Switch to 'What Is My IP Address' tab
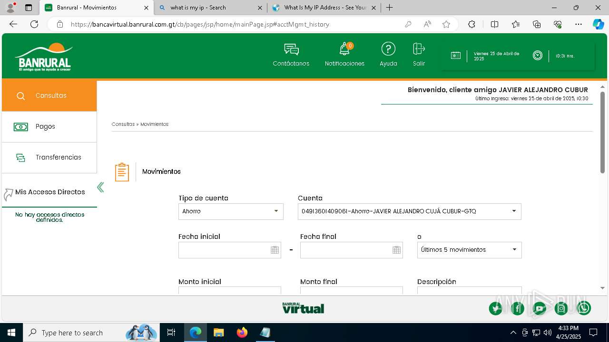The height and width of the screenshot is (342, 609). 324,8
